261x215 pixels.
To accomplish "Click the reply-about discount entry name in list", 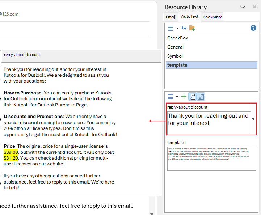I will (187, 107).
